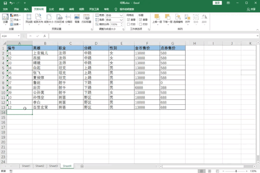Image resolution: width=260 pixels, height=173 pixels.
Task: Open Quick Access Toolbar customize arrow
Action: click(25, 3)
